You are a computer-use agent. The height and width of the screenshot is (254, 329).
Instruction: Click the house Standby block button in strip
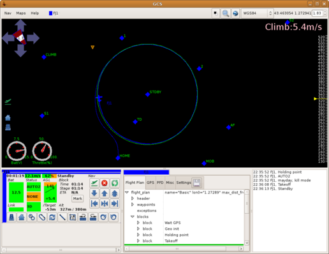click(x=22, y=217)
